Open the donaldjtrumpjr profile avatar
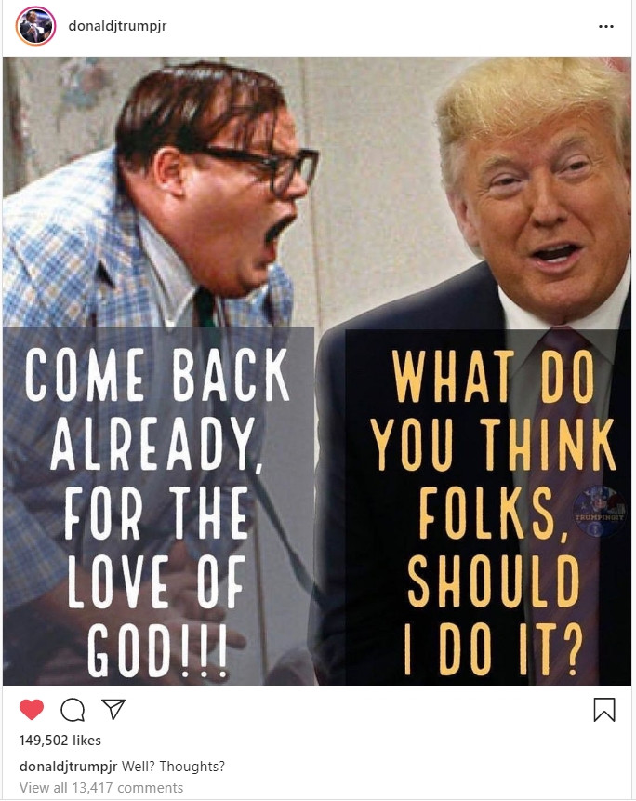This screenshot has height=801, width=636. pyautogui.click(x=35, y=26)
